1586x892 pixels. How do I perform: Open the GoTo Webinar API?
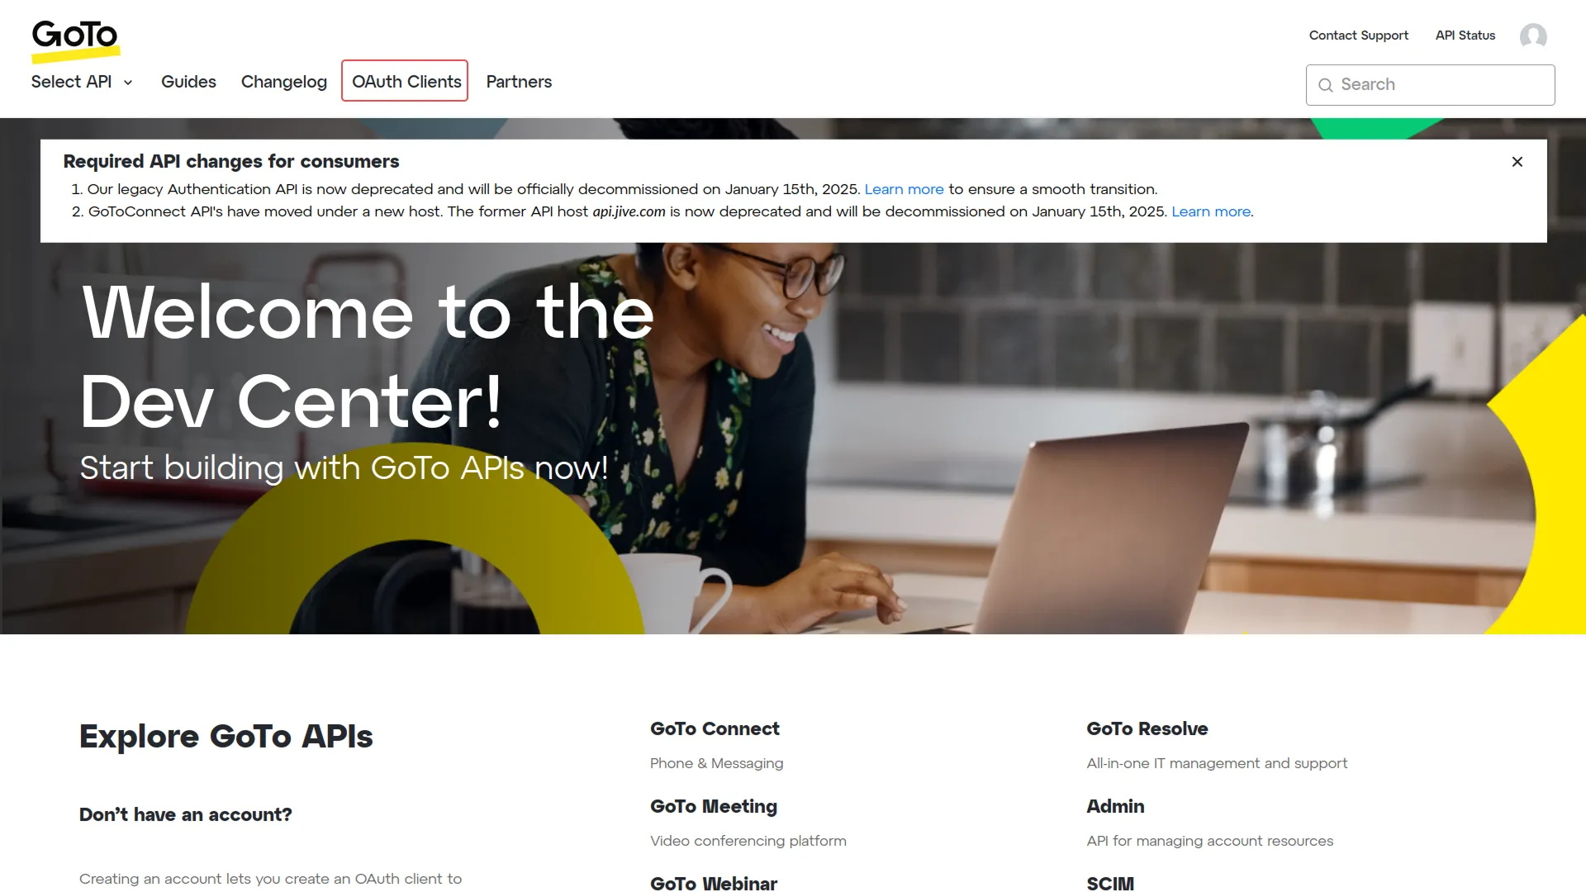pos(714,883)
